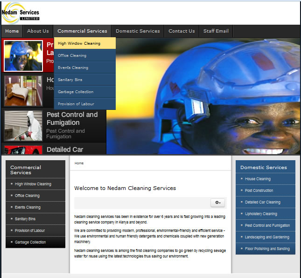This screenshot has height=278, width=301.
Task: Open Detailed Car Cleaning in the right sidebar
Action: coord(263,202)
